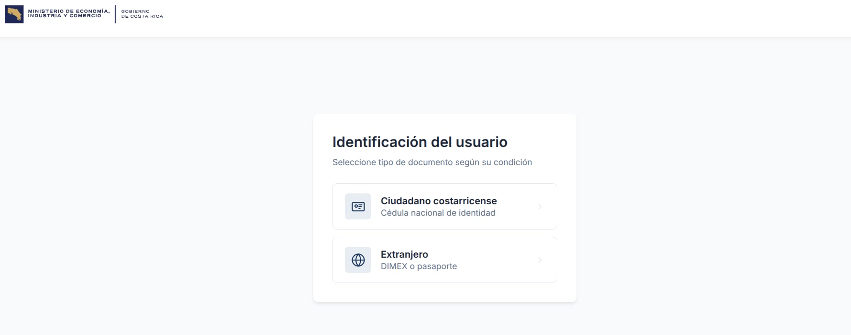Image resolution: width=851 pixels, height=335 pixels.
Task: Open the Ministerio de Economía, Industria y Comercio header text
Action: point(69,13)
